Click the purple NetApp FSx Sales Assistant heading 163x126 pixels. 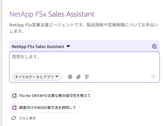(x=52, y=14)
